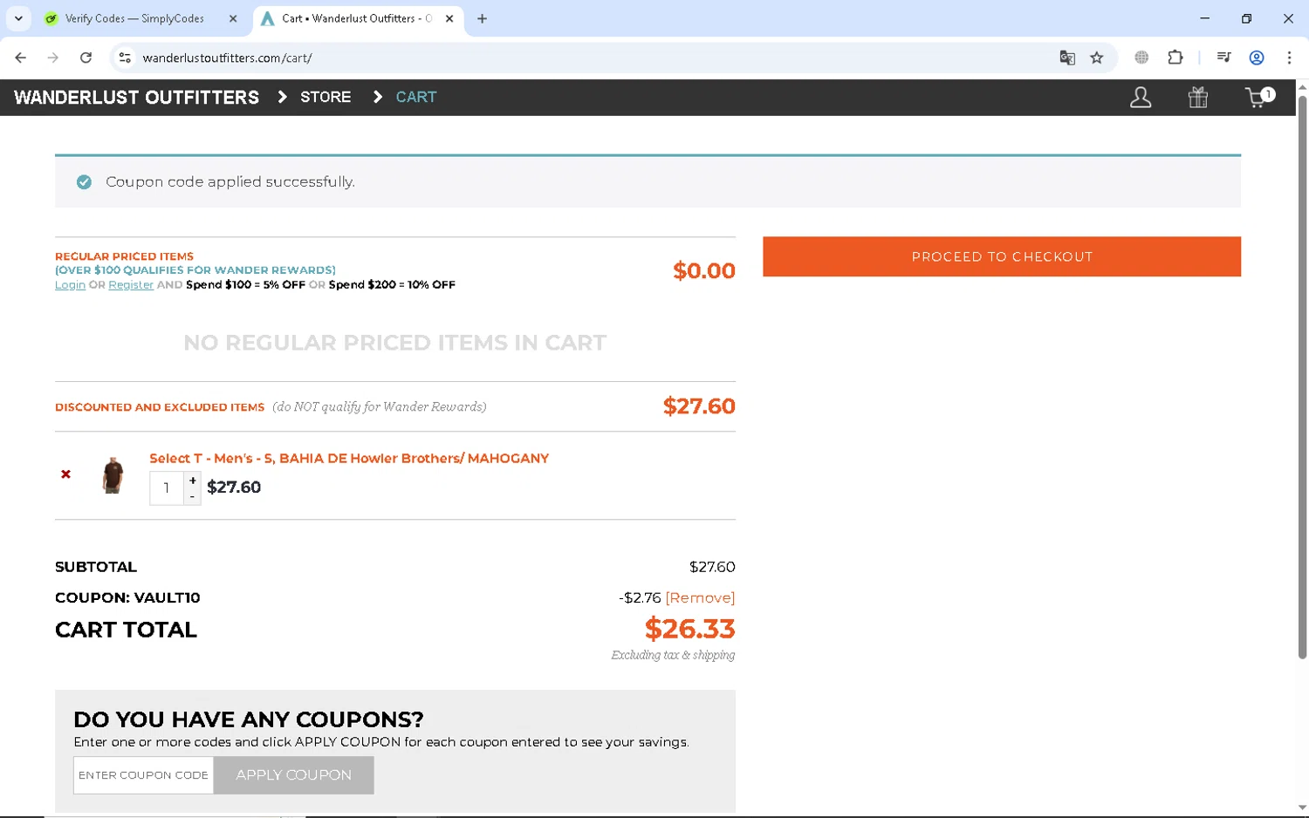This screenshot has height=818, width=1309.
Task: Click the Select T shirt product thumbnail
Action: pyautogui.click(x=113, y=475)
